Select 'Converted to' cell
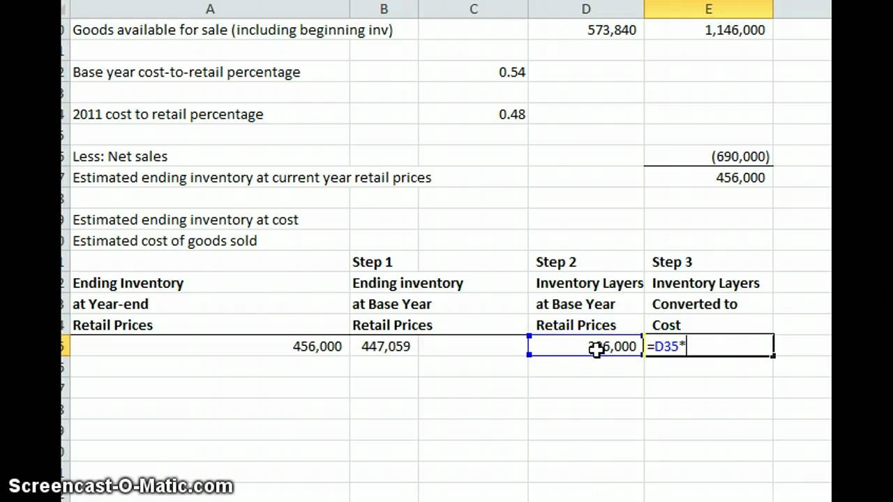Image resolution: width=893 pixels, height=502 pixels. 708,304
